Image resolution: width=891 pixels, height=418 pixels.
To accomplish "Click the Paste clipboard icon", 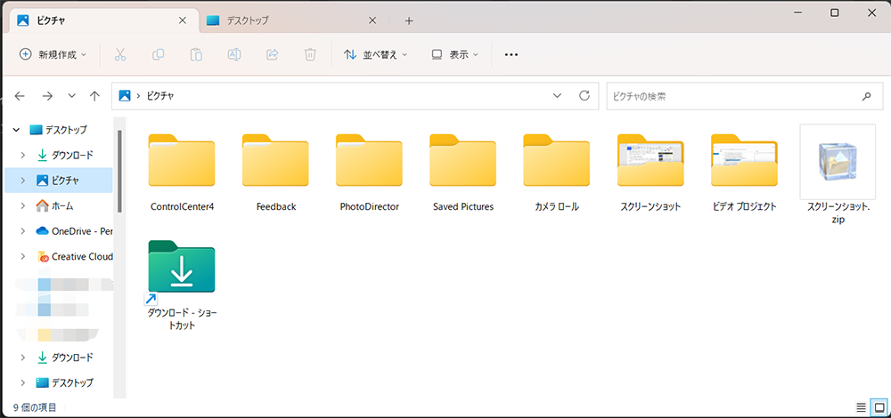I will pos(196,54).
